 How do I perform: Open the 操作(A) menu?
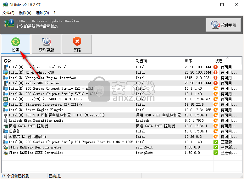25,13
